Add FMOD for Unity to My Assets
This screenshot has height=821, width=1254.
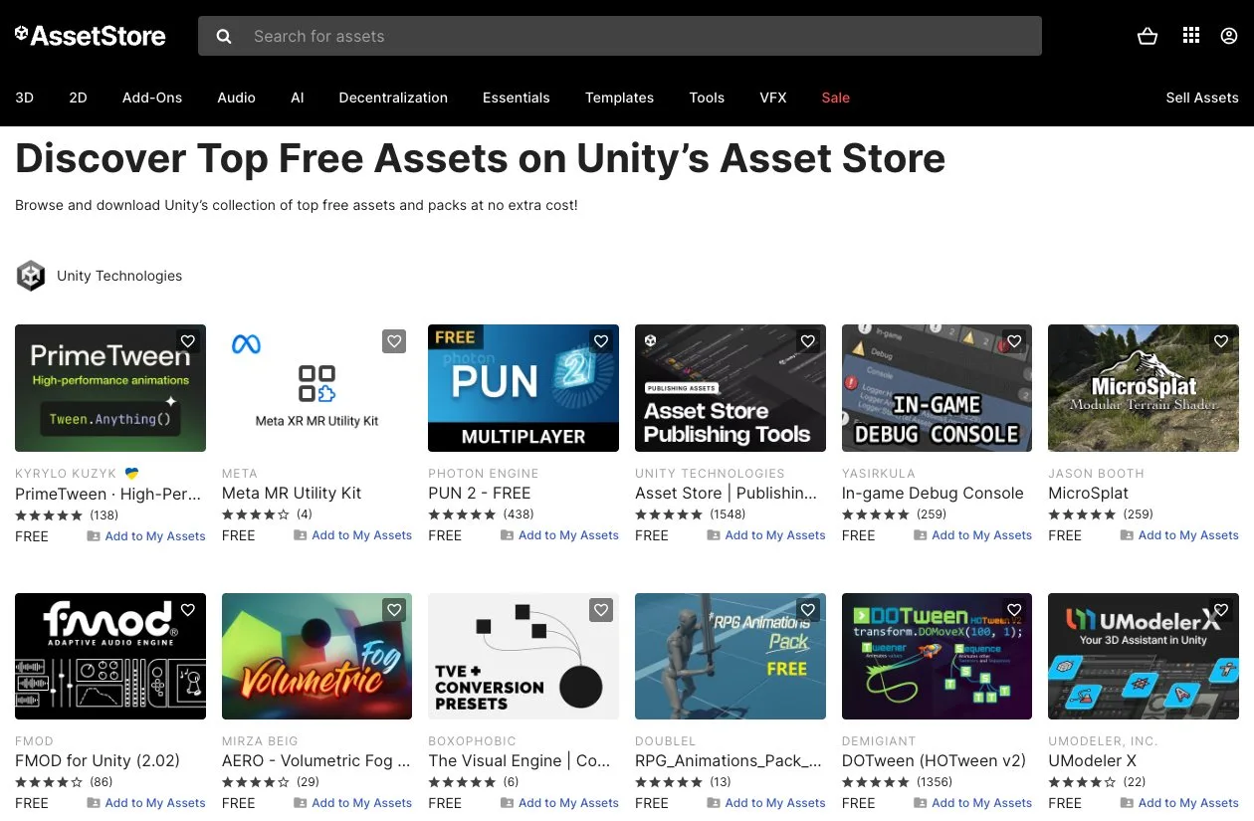click(146, 803)
